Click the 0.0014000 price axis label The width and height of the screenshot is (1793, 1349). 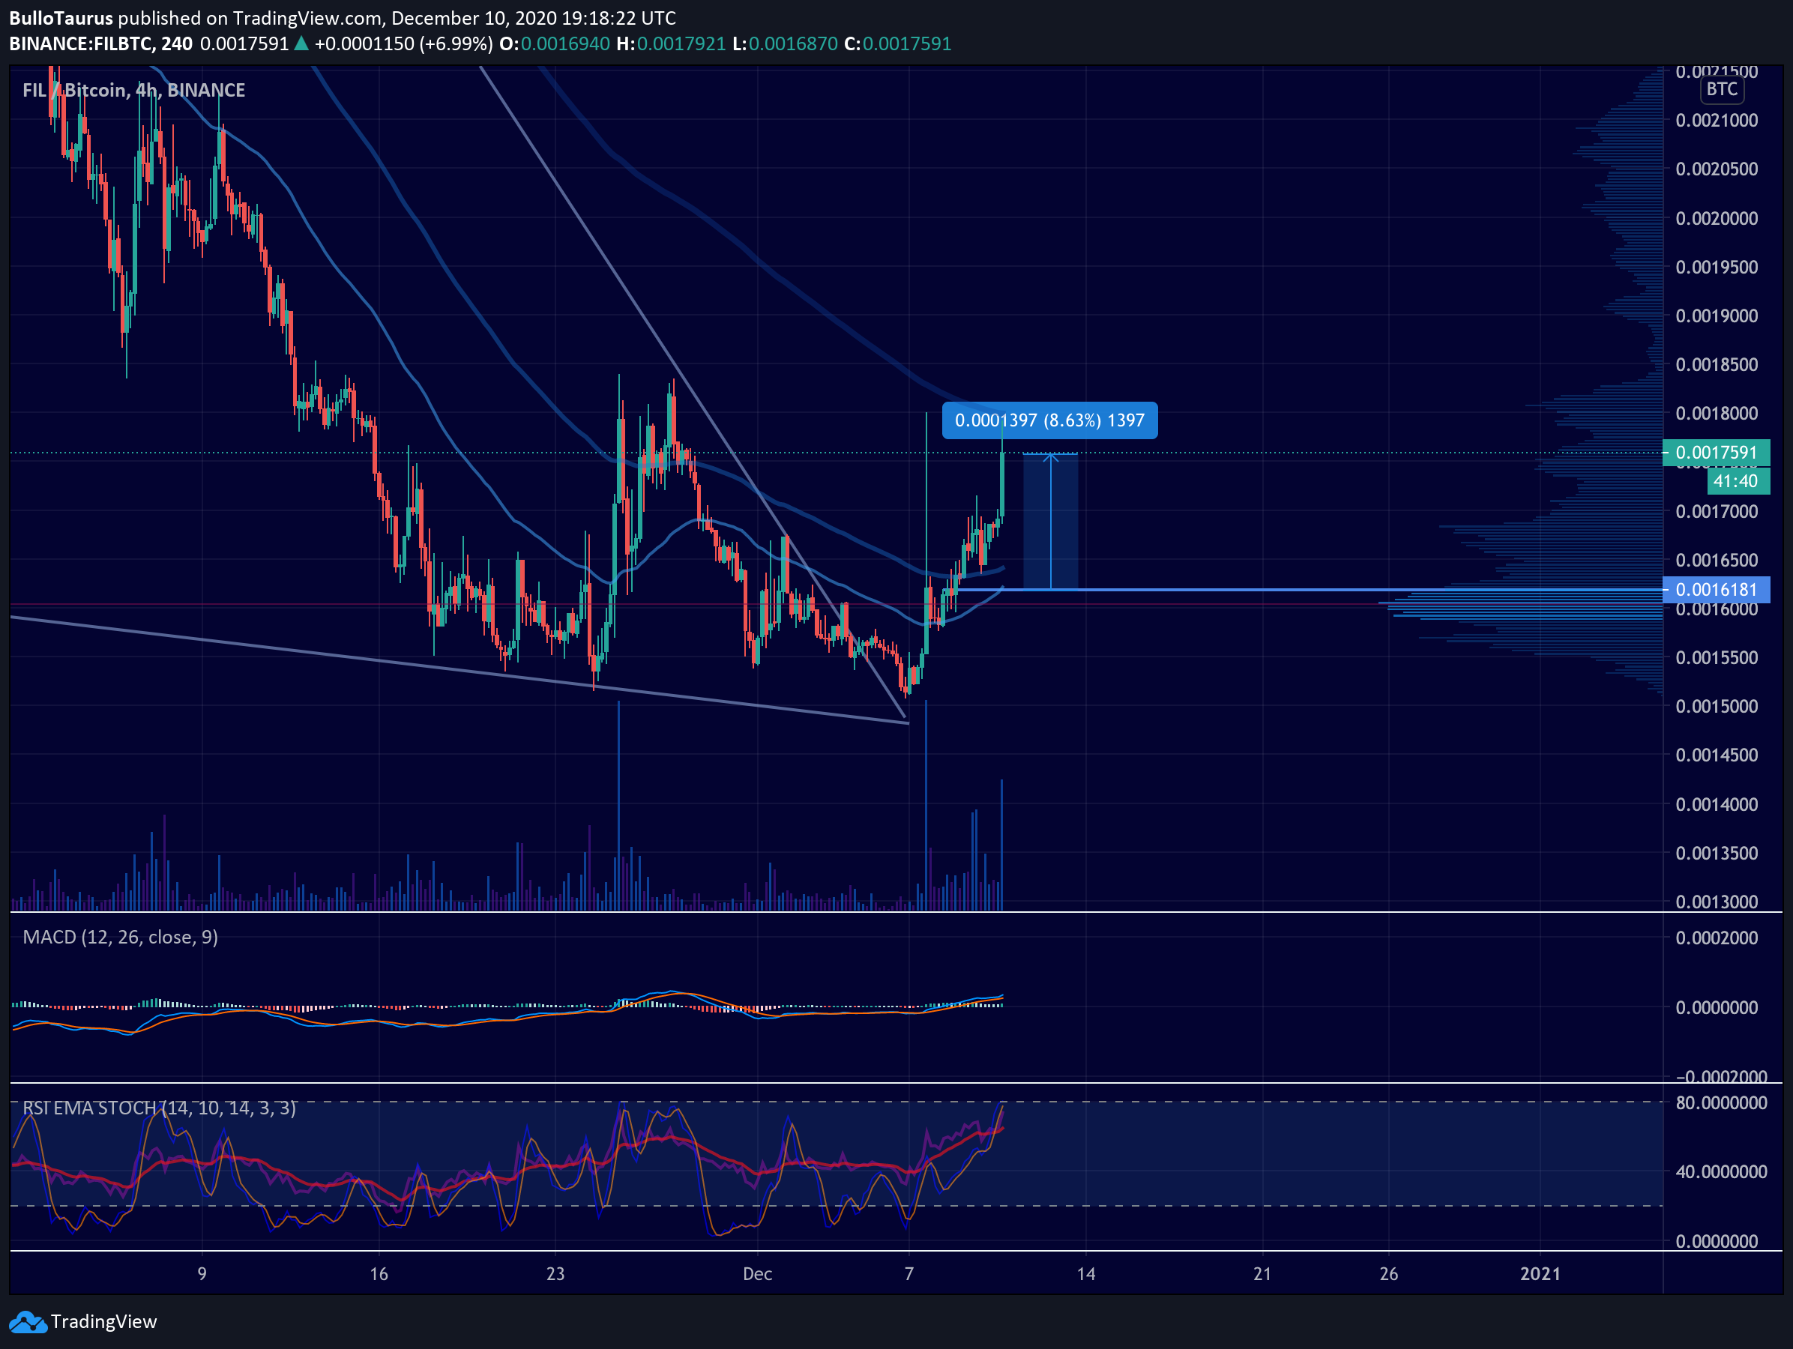[x=1717, y=805]
